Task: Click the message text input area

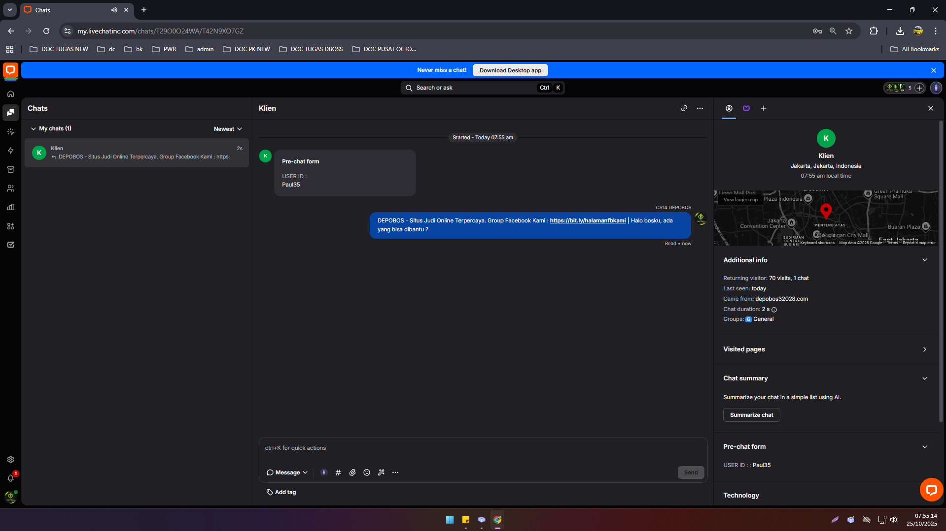Action: pos(483,448)
